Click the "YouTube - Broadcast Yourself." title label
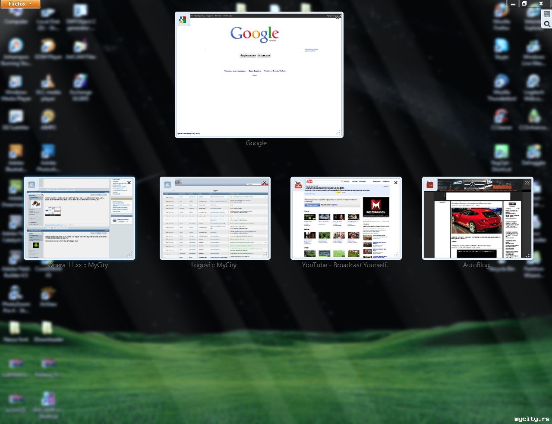The width and height of the screenshot is (552, 424). (x=345, y=265)
